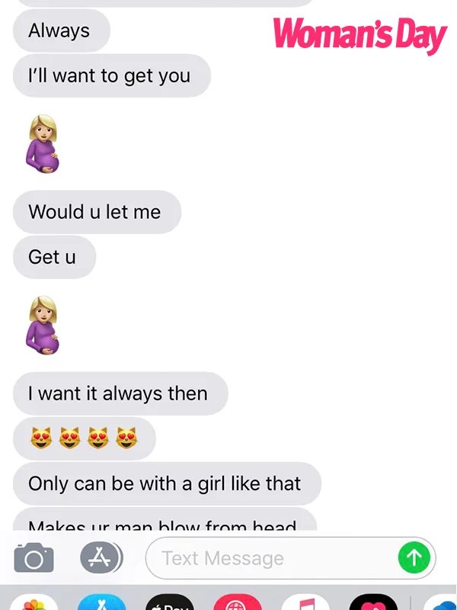Open the blue App Store drawer icon
This screenshot has height=610, width=457.
tap(102, 602)
